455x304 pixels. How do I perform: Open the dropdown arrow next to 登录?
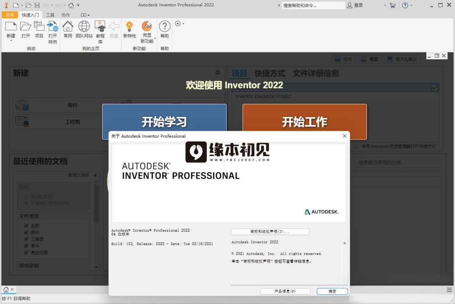385,5
